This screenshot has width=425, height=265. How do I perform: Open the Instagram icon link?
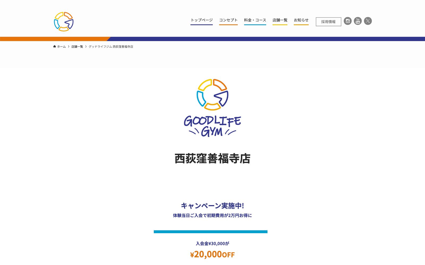pyautogui.click(x=348, y=21)
